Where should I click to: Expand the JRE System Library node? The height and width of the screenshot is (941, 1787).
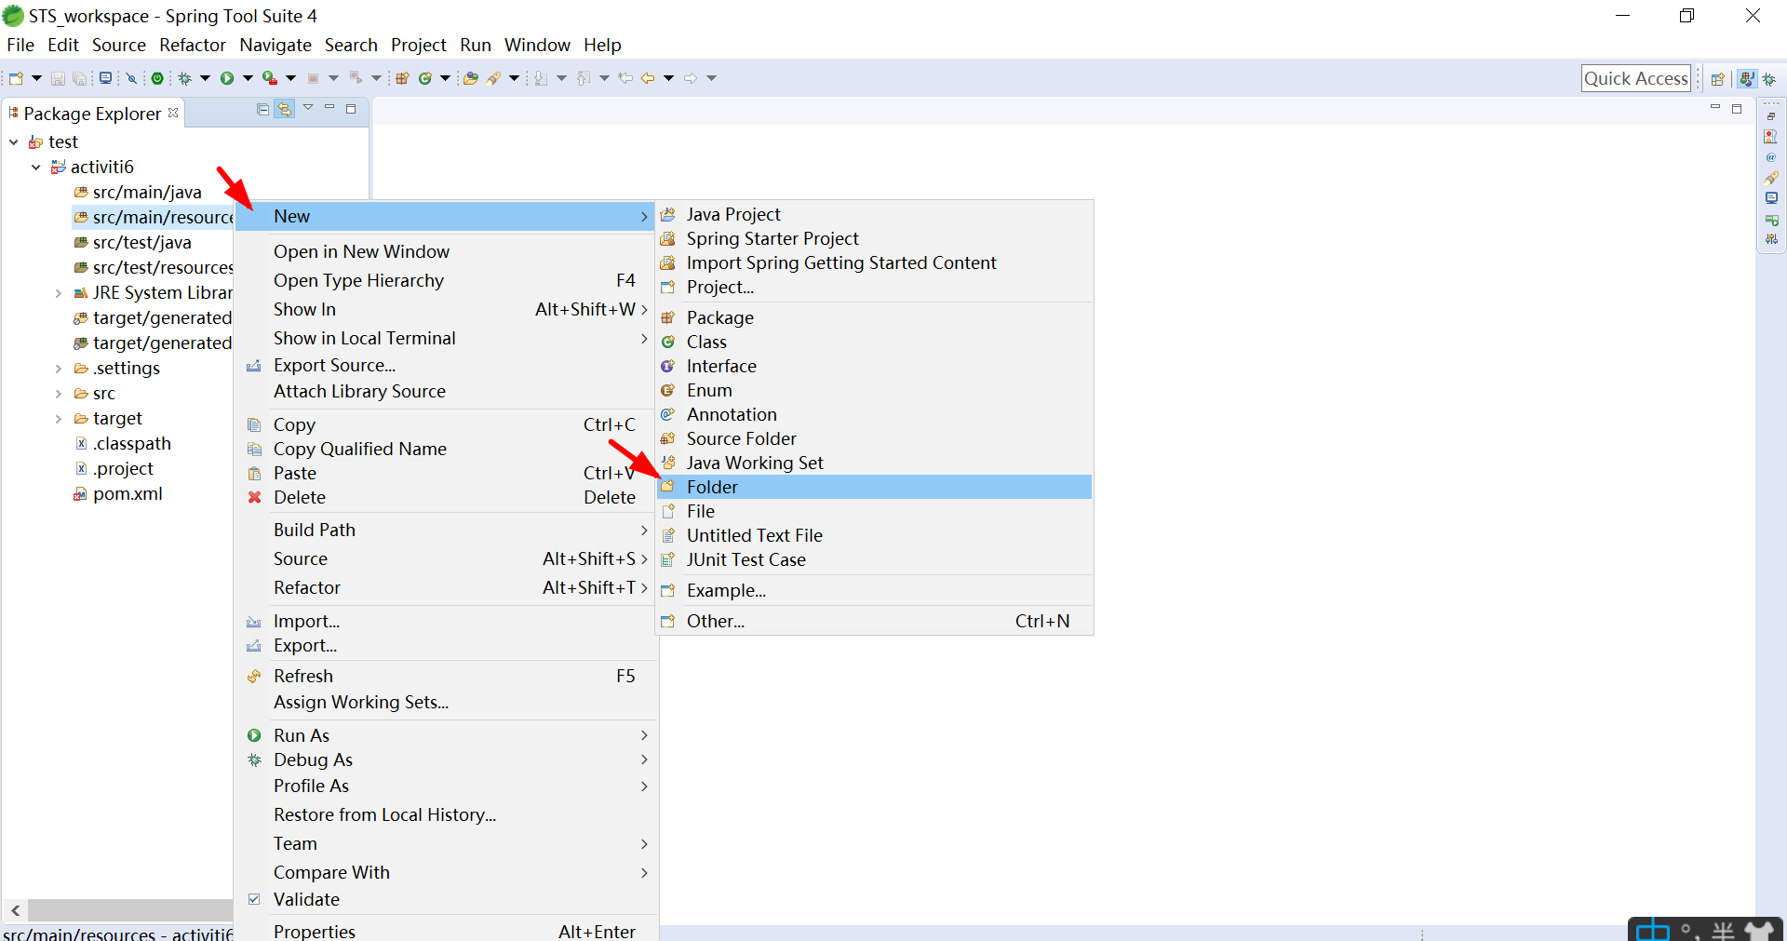click(59, 293)
